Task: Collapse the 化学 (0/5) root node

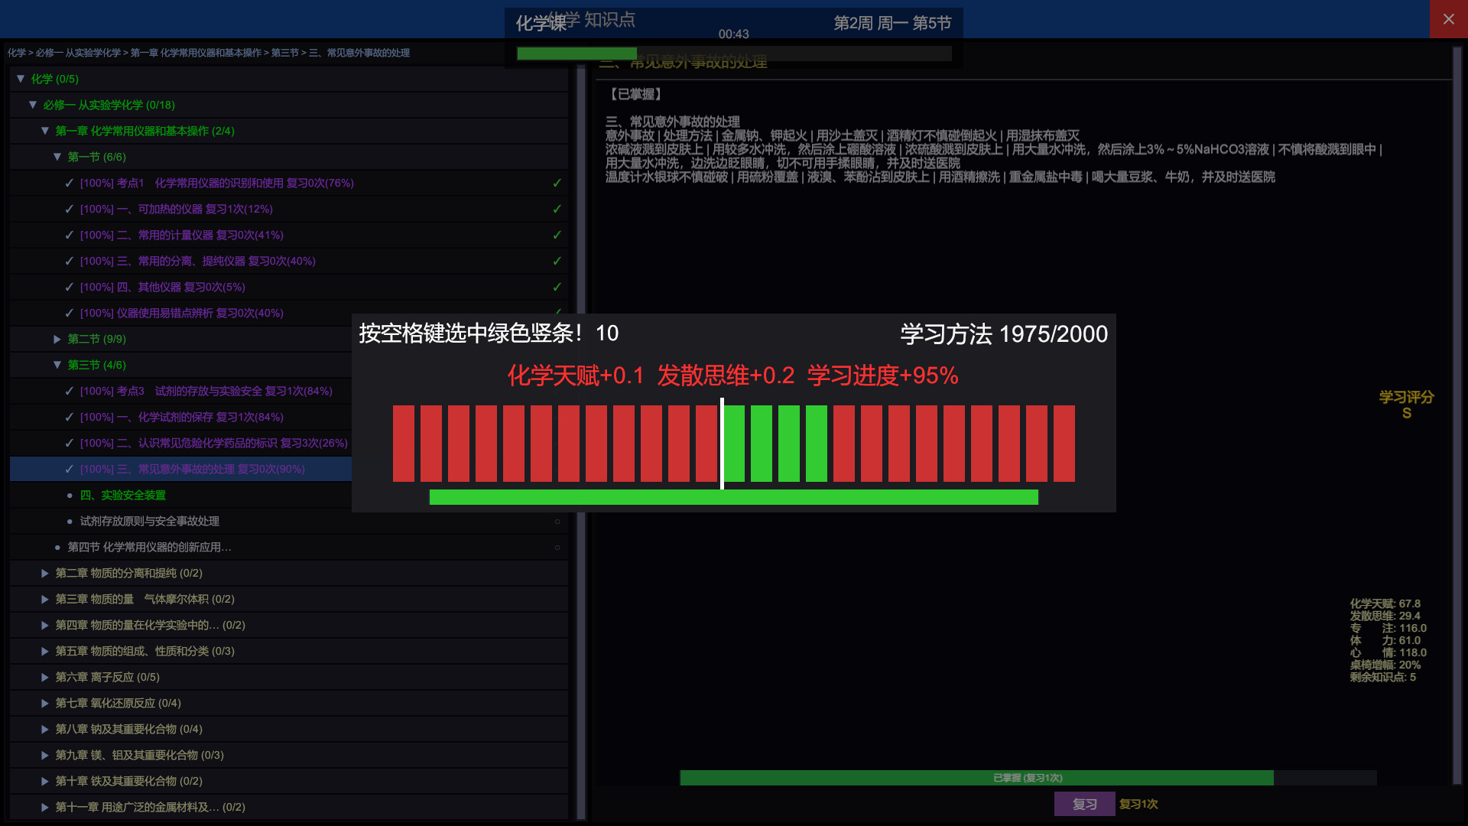Action: (x=21, y=79)
